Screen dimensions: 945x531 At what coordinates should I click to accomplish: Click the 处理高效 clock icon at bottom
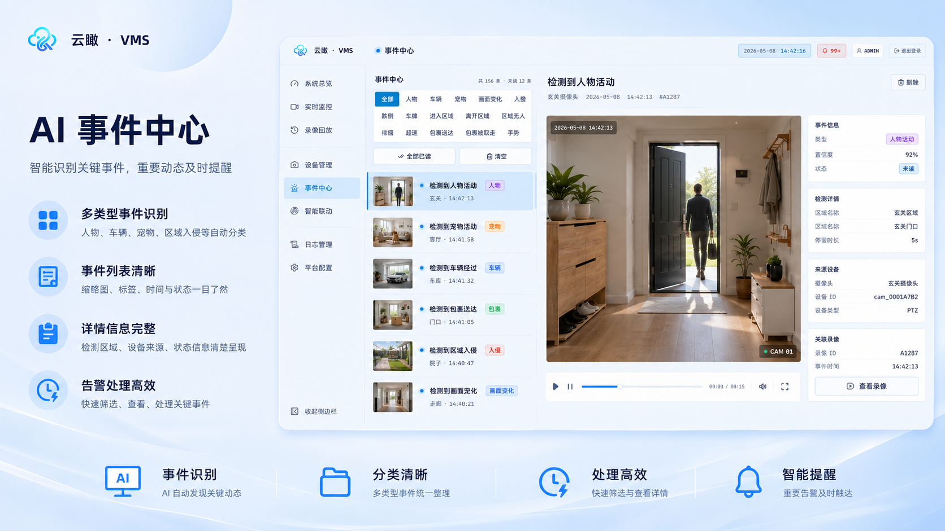[x=554, y=482]
